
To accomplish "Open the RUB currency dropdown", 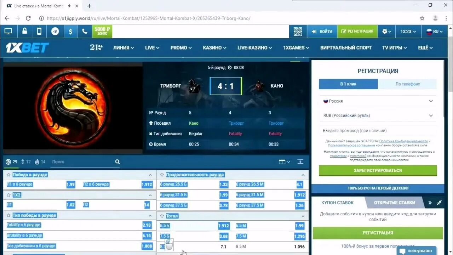I will pos(378,115).
